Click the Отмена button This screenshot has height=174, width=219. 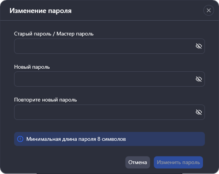pos(138,162)
